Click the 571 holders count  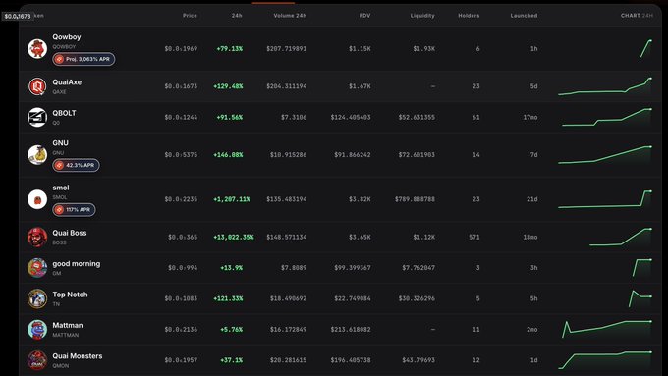tap(474, 237)
